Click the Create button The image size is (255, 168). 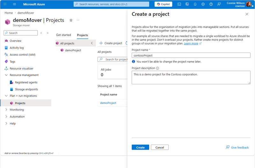pos(140,147)
